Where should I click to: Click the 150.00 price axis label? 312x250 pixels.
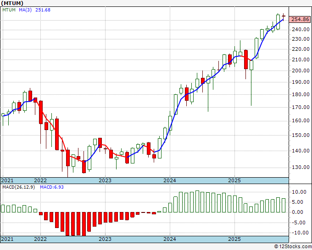pos(301,135)
